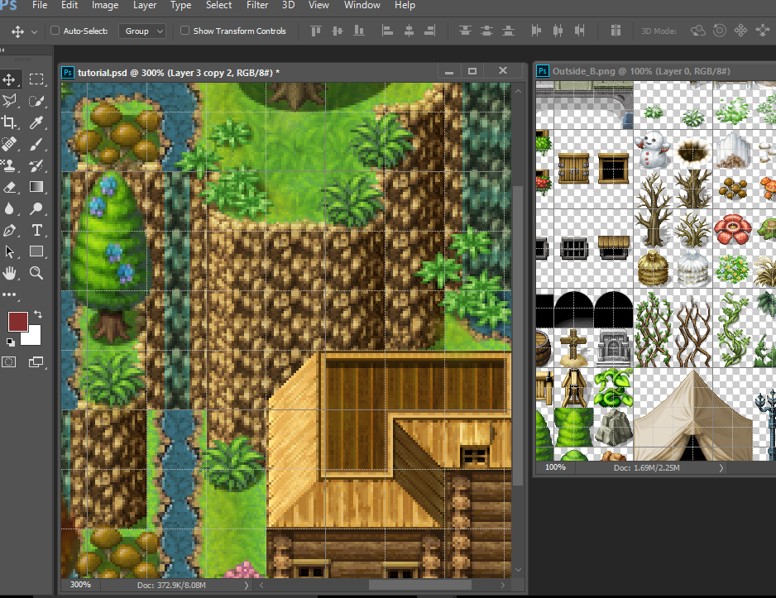Select the Move tool in toolbox
This screenshot has height=598, width=776.
point(9,79)
